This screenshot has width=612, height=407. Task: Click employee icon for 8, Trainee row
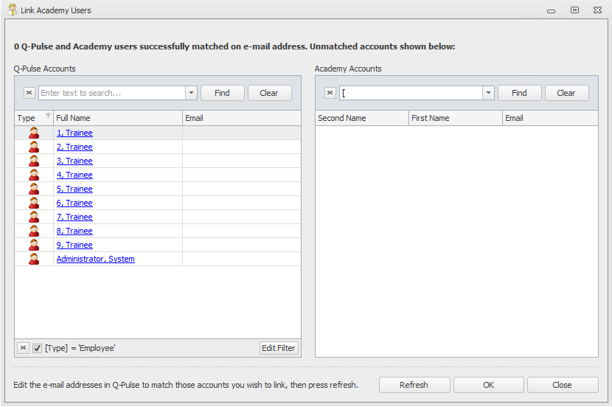click(x=34, y=231)
